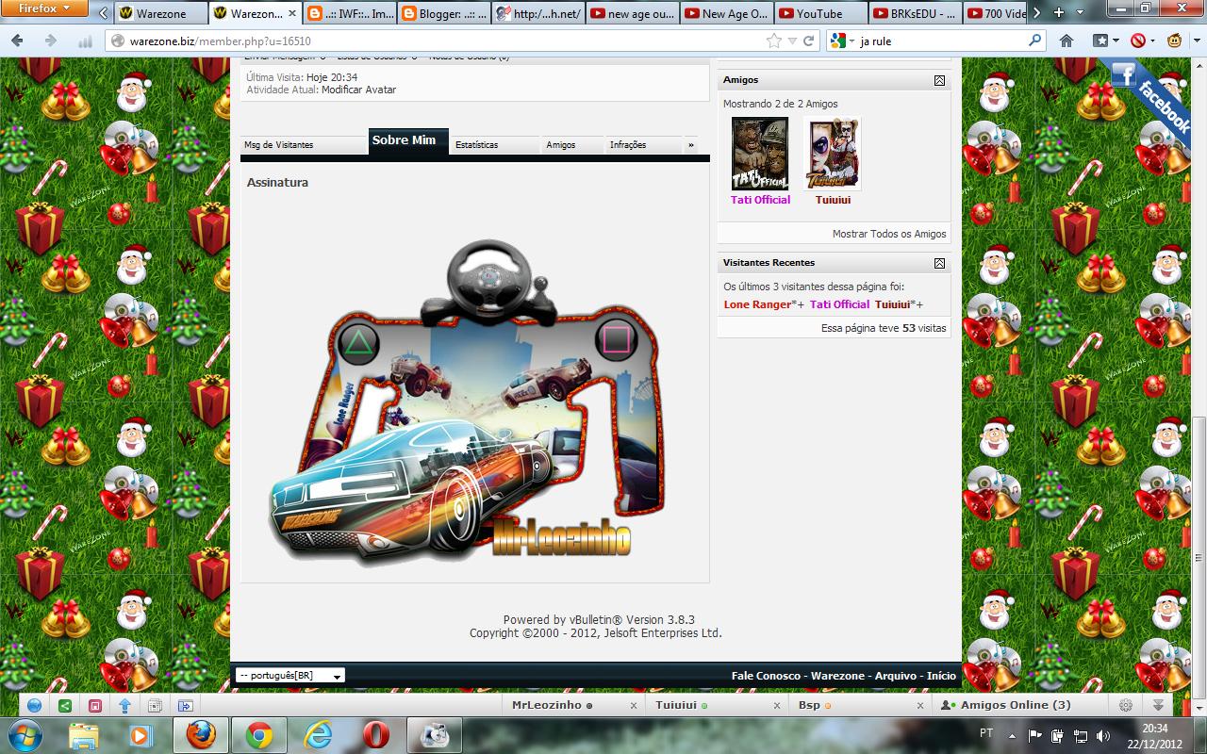Close the Bsp chat tab
The height and width of the screenshot is (754, 1207).
coord(920,705)
